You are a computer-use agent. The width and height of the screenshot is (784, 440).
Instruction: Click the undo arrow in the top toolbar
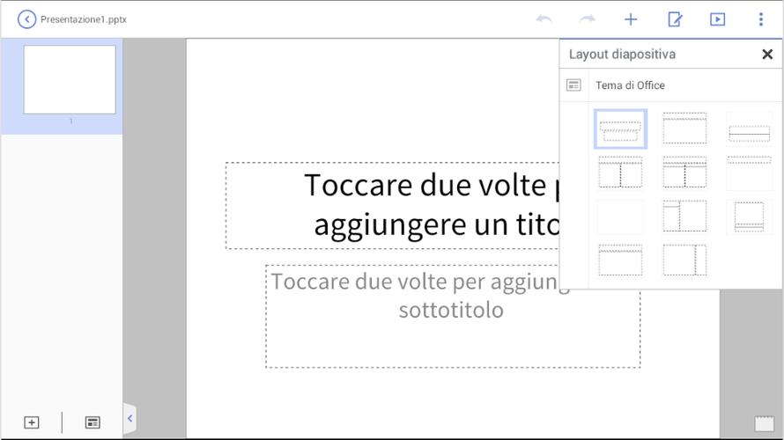pyautogui.click(x=544, y=19)
